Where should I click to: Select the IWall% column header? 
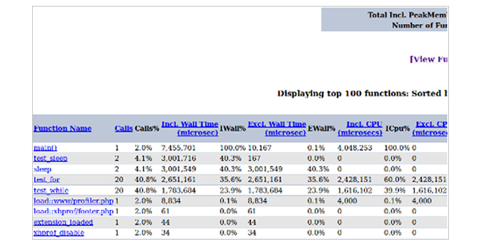pos(233,128)
